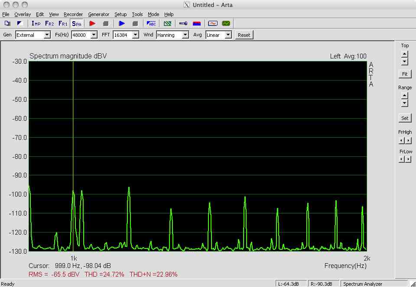416x287 pixels.
Task: Click the window resize grip in status bar
Action: pos(413,284)
